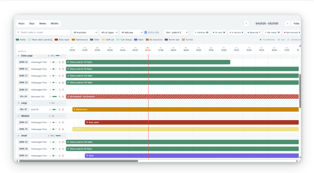Go to previous date range arrow

click(x=246, y=23)
